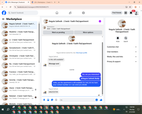Screen dimensions: 142x114
Task: Select the Nagula Sathwik conversation in list
Action: tap(19, 25)
